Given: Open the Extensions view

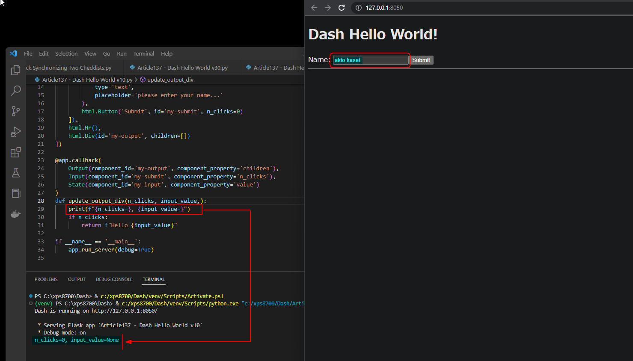Looking at the screenshot, I should coord(16,152).
